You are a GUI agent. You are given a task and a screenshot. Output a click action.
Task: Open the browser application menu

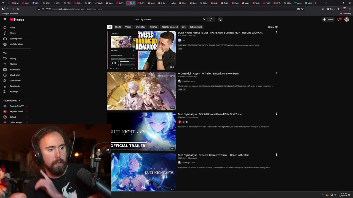tap(350, 9)
